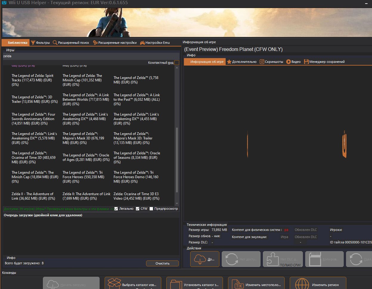This screenshot has height=289, width=372.
Task: Click the SD card 'Копиров...' button
Action: (x=324, y=259)
